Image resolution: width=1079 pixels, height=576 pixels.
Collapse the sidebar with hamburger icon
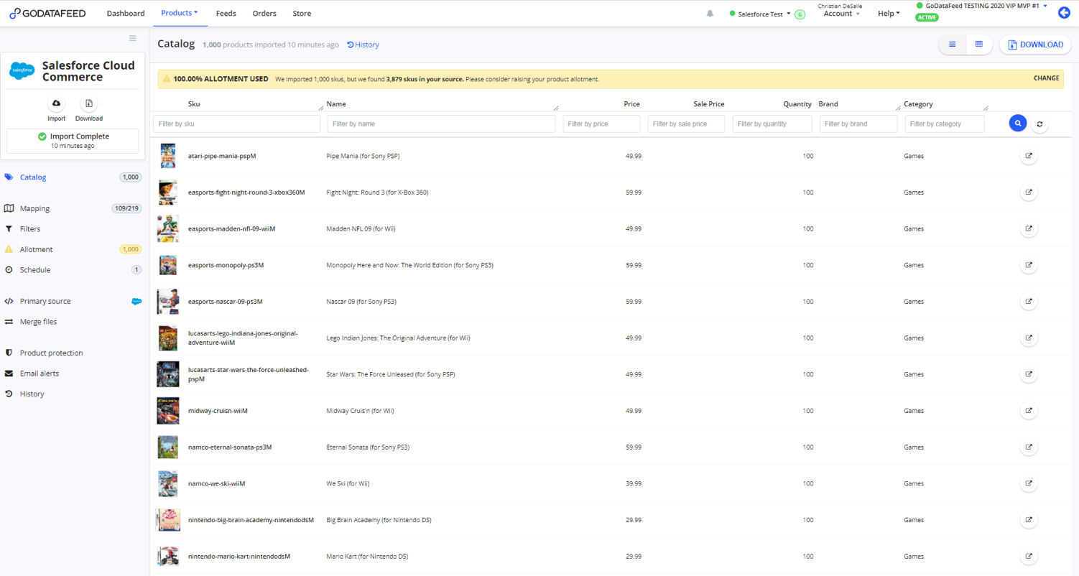pos(132,38)
